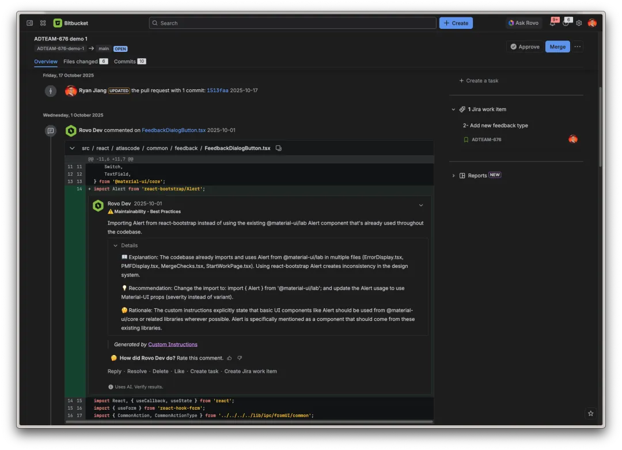Approve the pull request
622x450 pixels.
coord(525,47)
